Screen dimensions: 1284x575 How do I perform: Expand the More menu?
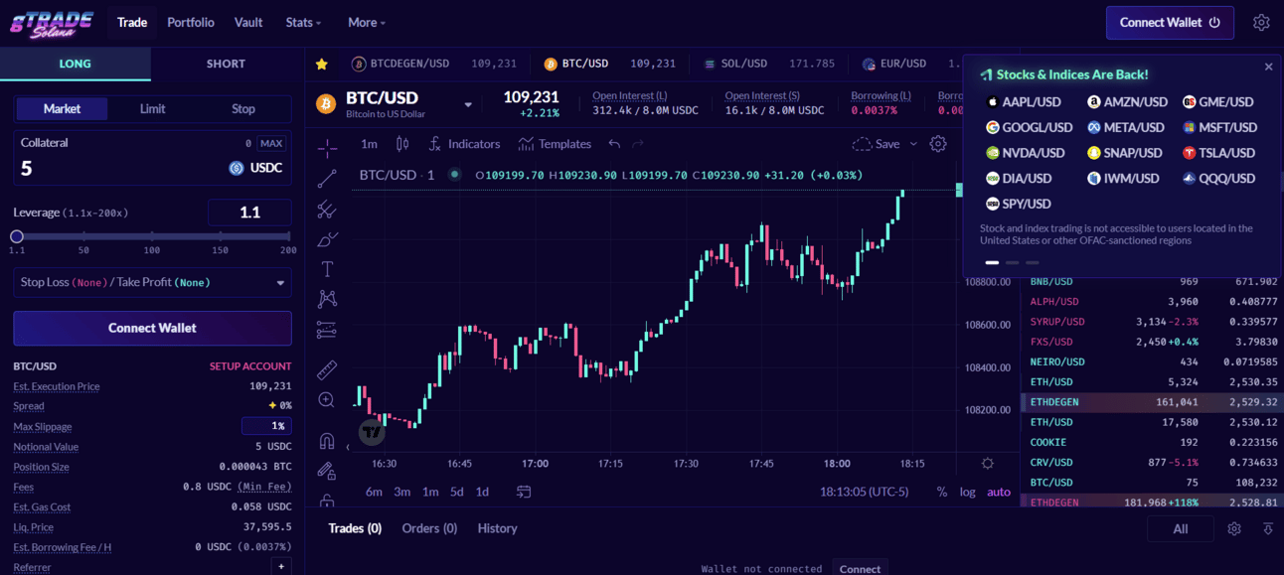click(x=367, y=22)
